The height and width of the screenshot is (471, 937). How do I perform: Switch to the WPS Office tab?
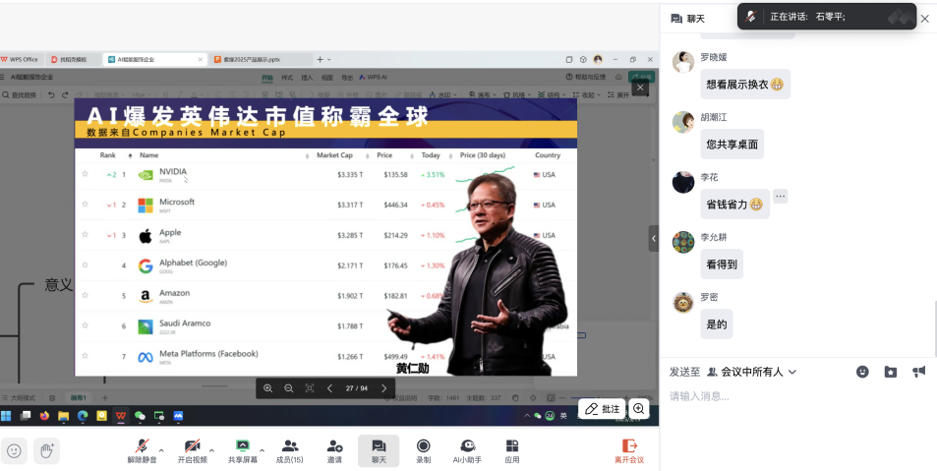point(21,59)
